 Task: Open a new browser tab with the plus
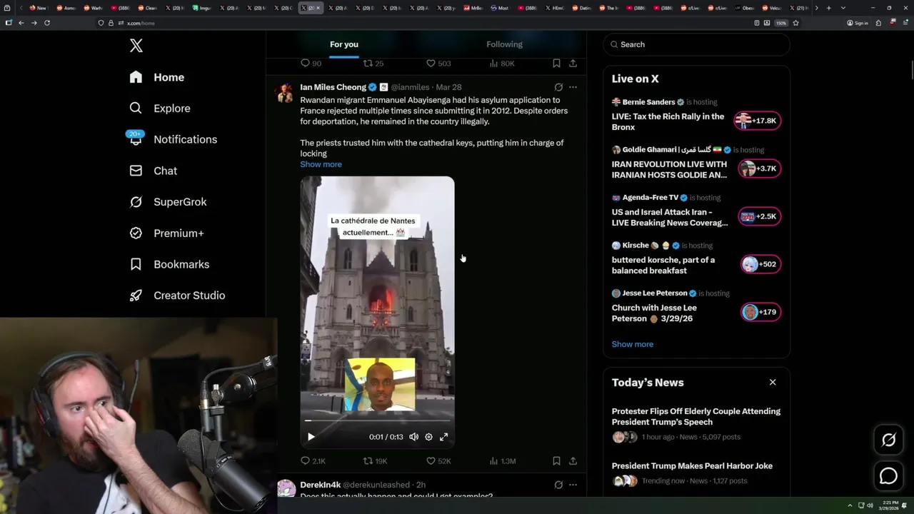point(828,8)
